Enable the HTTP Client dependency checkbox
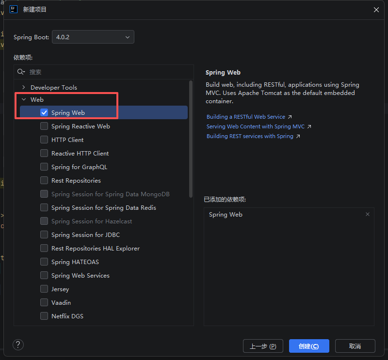Viewport: 388px width, 360px height. tap(44, 140)
